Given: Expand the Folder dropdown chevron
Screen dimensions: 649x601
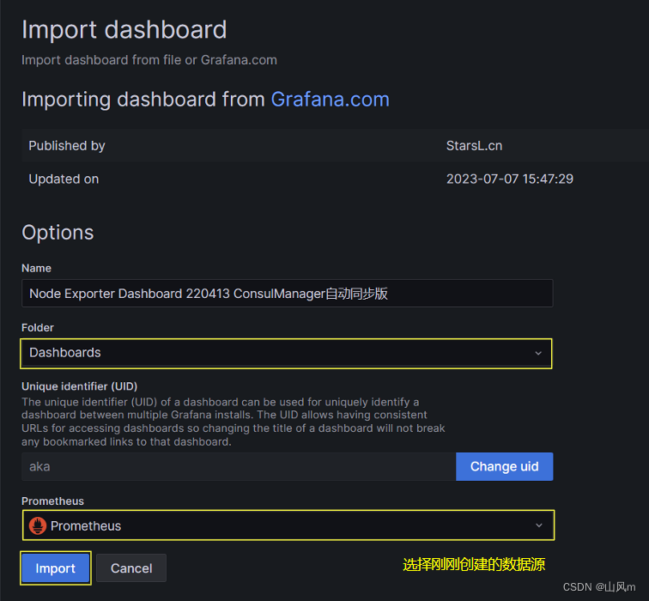Looking at the screenshot, I should click(x=538, y=353).
